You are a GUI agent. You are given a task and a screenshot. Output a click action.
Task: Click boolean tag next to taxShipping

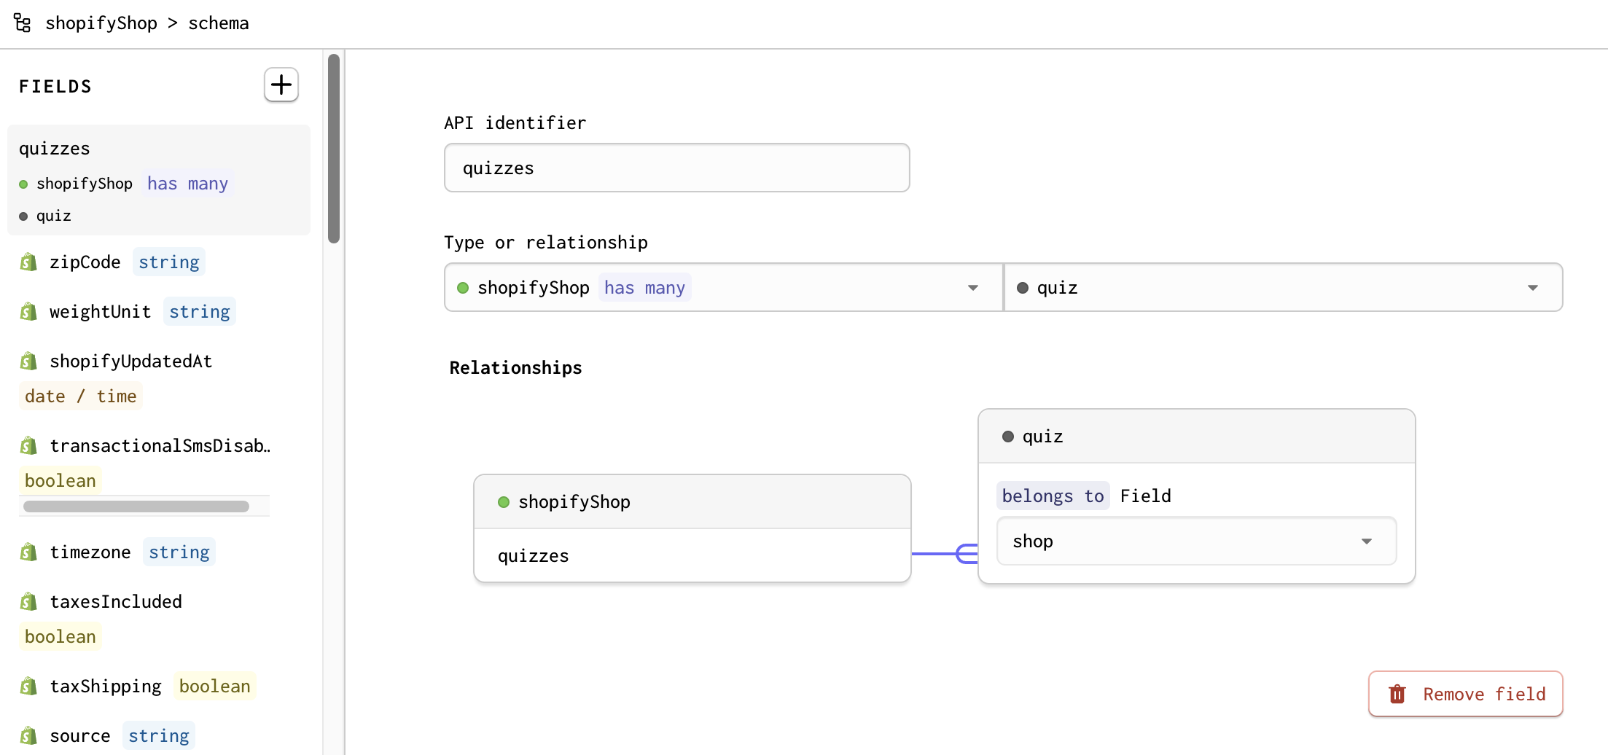tap(215, 686)
